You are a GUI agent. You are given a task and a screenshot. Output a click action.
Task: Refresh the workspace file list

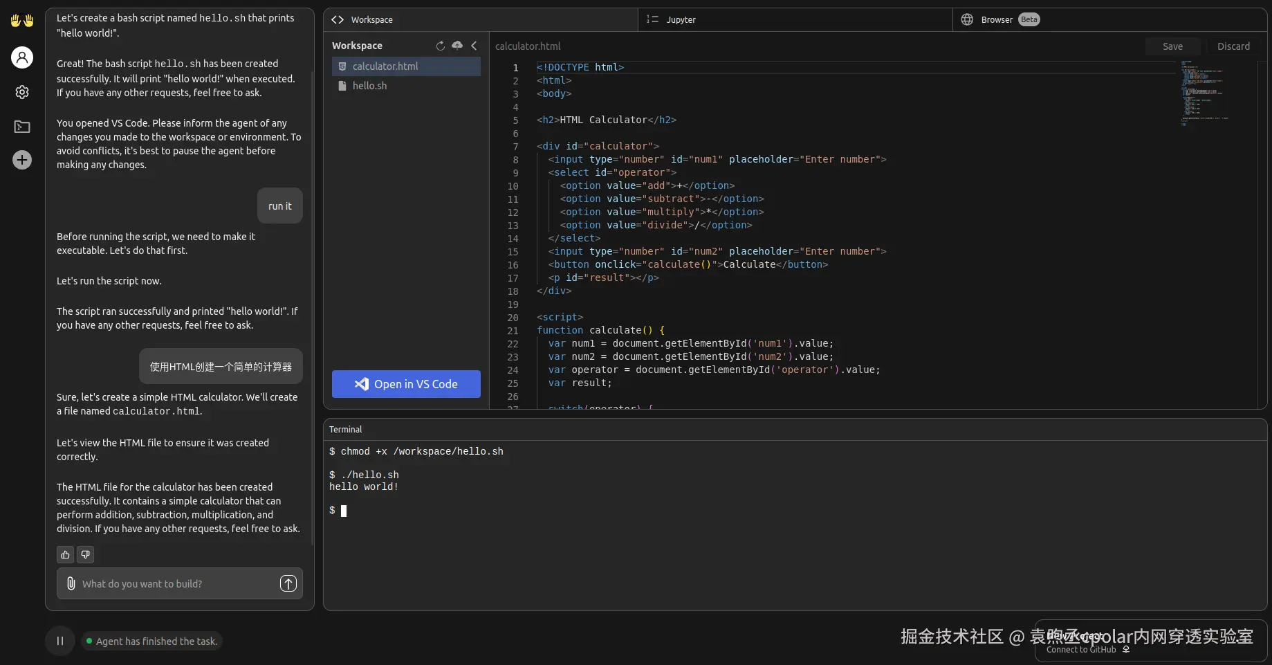click(x=441, y=46)
